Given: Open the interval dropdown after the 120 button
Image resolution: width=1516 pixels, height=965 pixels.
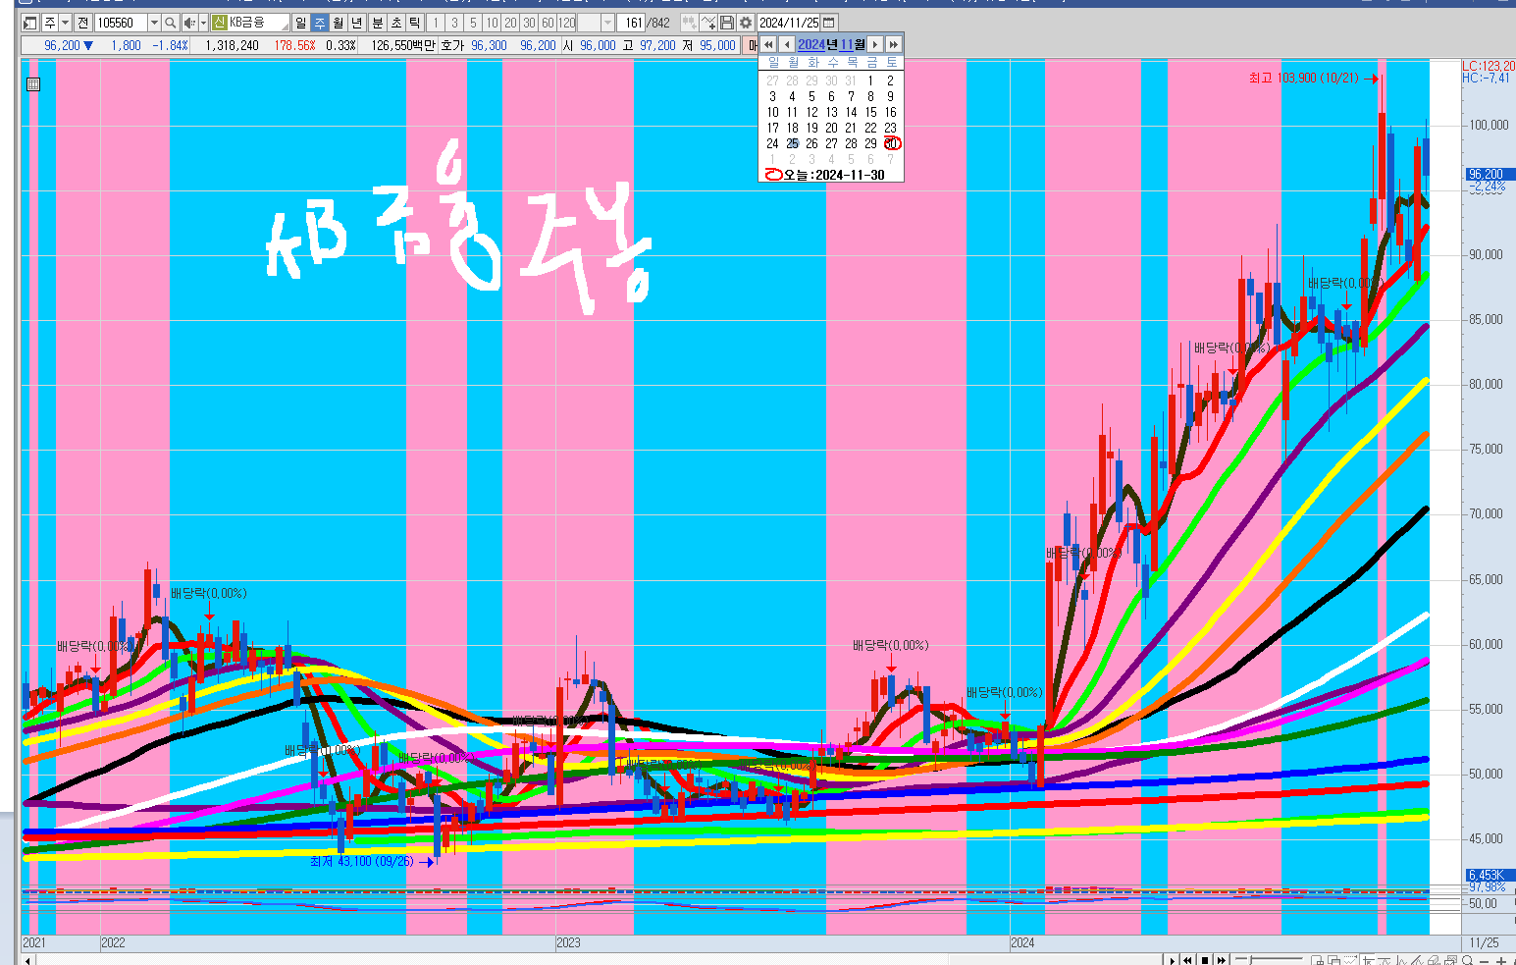Looking at the screenshot, I should (607, 23).
